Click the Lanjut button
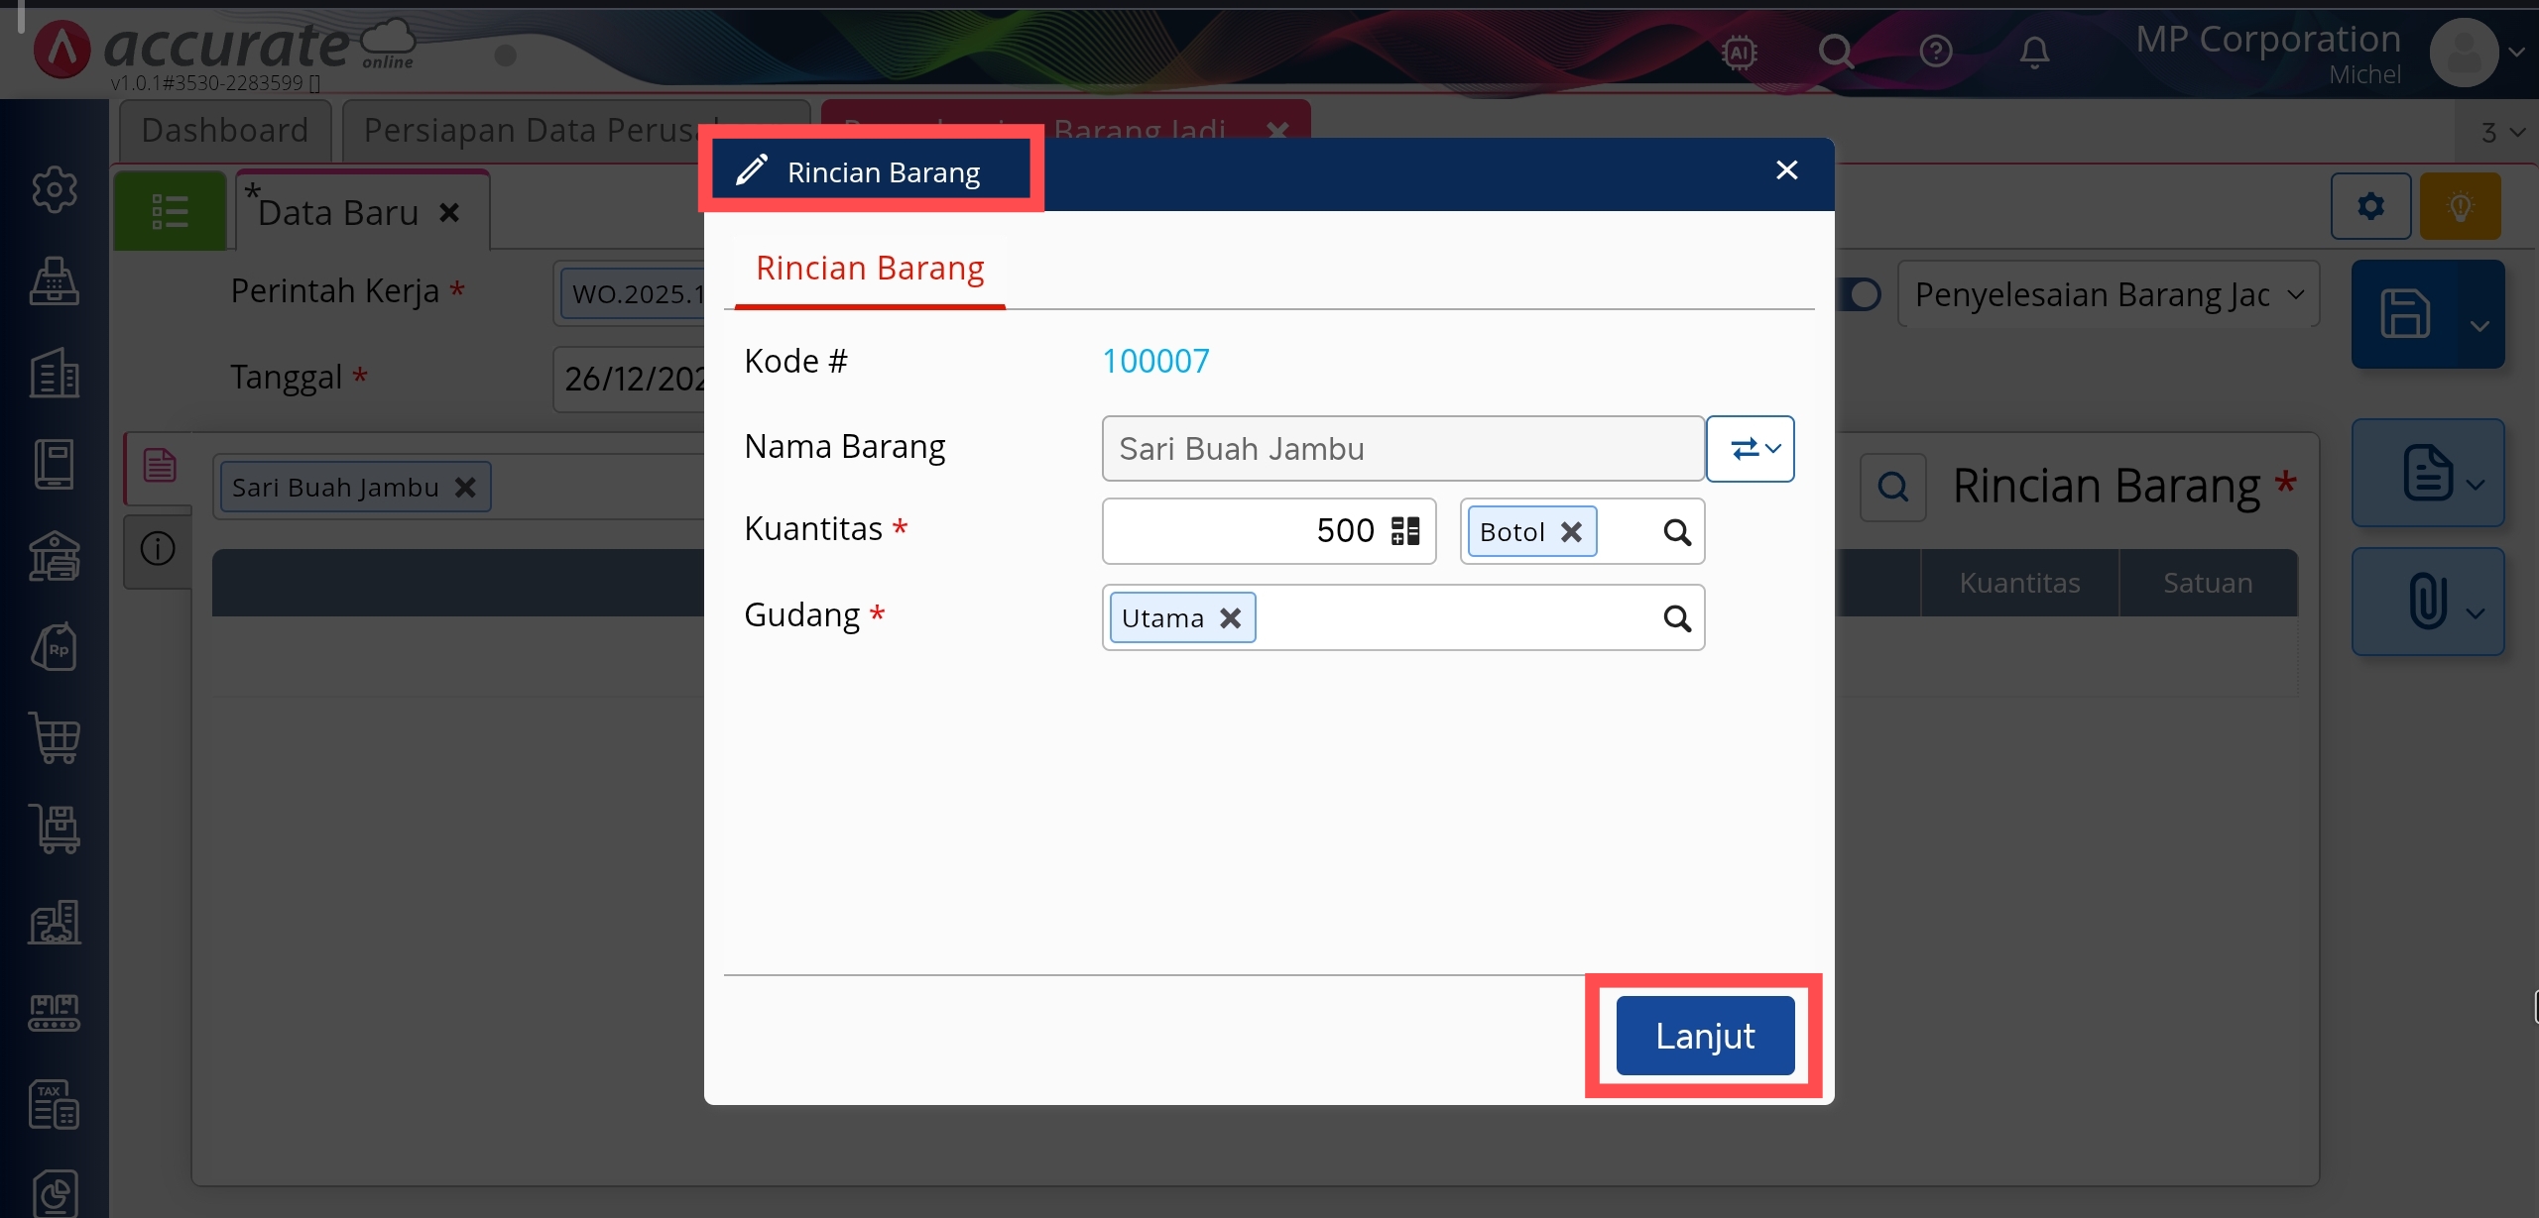This screenshot has height=1218, width=2539. coord(1704,1036)
